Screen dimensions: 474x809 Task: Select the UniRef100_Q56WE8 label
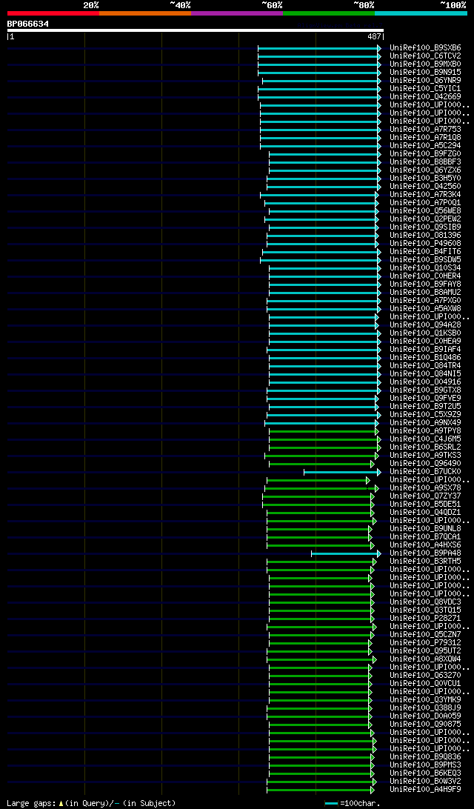426,210
